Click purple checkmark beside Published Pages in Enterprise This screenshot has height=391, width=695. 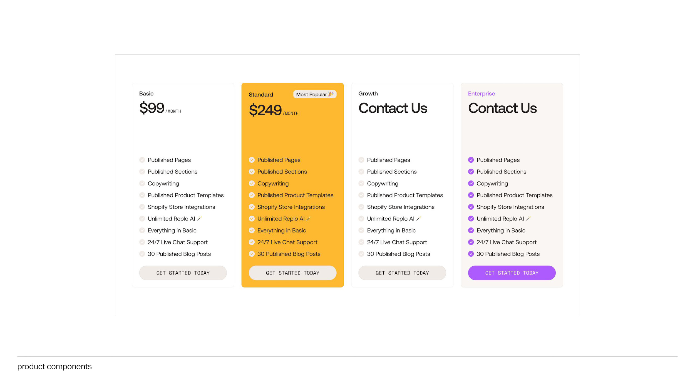[471, 160]
